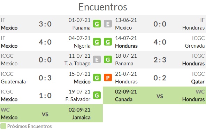206x130 pixels.
Task: Click the orange P badge for Honduras-Qatar loss
Action: click(108, 78)
